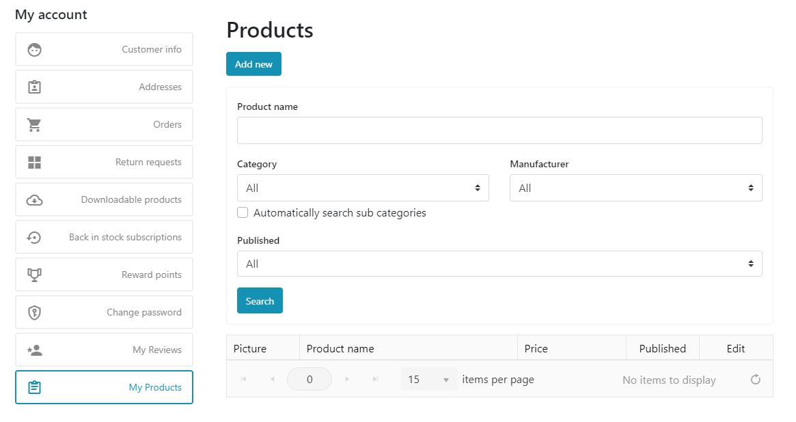Go to last page of grid

[x=376, y=379]
